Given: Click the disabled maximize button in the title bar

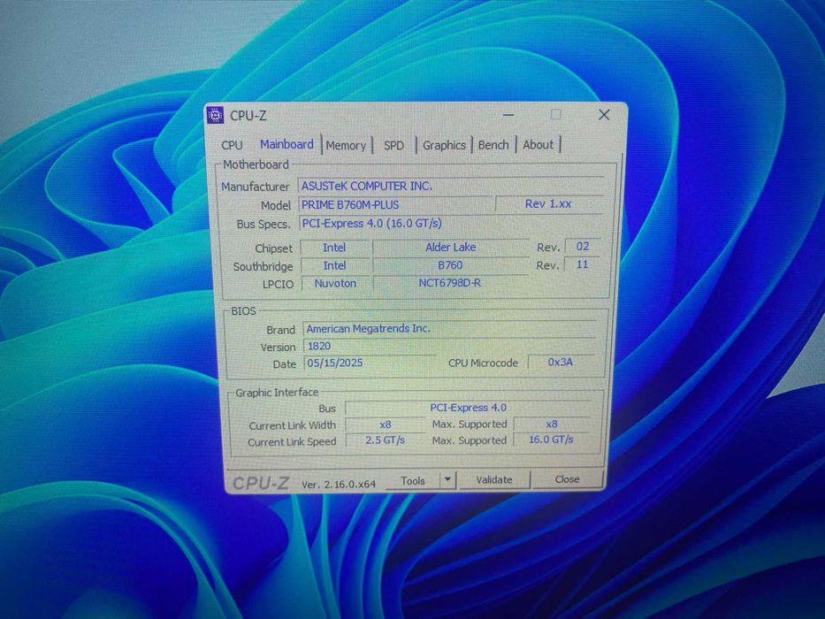Looking at the screenshot, I should pos(555,115).
